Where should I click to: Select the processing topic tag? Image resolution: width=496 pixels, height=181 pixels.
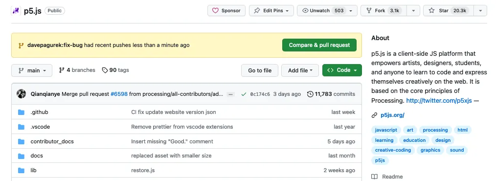click(x=435, y=130)
